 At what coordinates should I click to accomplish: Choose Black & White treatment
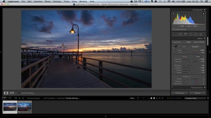(199, 42)
